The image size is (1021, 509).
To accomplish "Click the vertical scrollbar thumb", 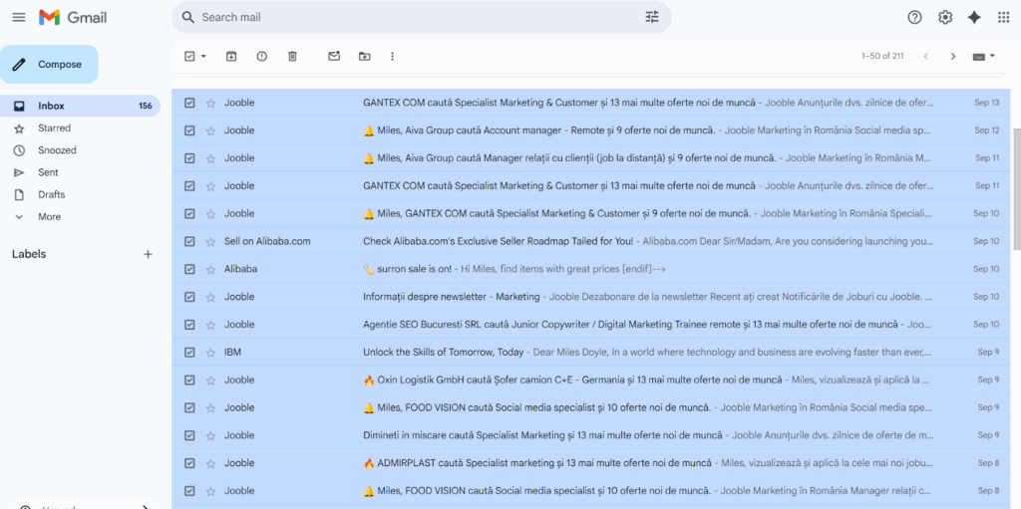I will (1016, 189).
